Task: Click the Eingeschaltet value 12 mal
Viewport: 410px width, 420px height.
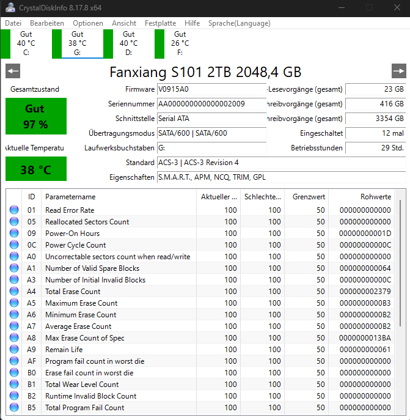Action: (x=376, y=133)
